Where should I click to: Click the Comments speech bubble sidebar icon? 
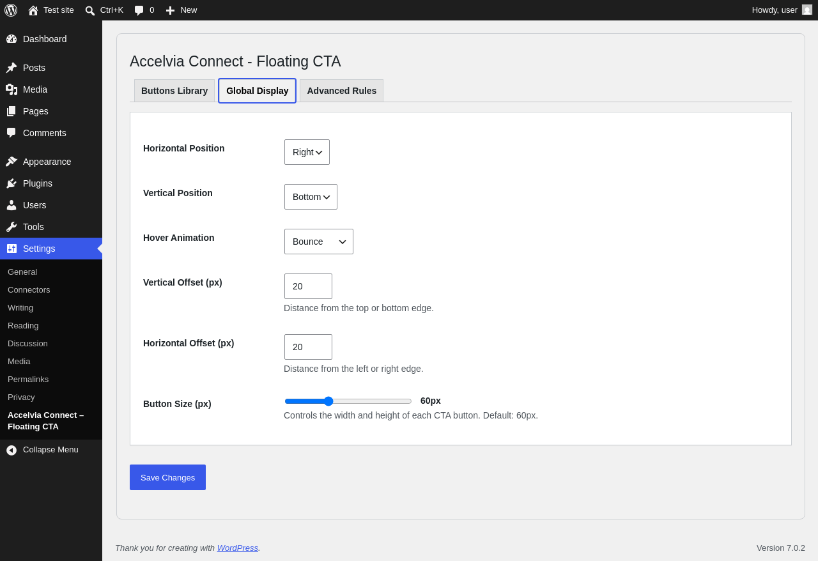pyautogui.click(x=12, y=133)
